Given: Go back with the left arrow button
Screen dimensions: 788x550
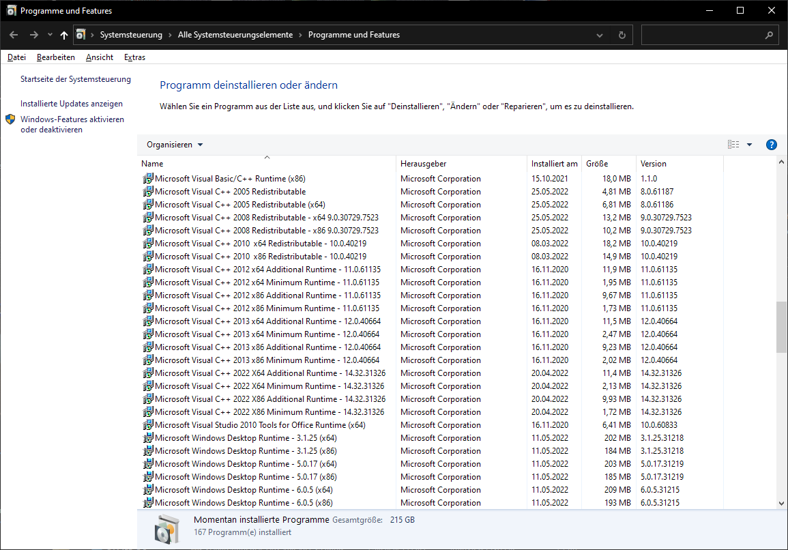Looking at the screenshot, I should 14,35.
